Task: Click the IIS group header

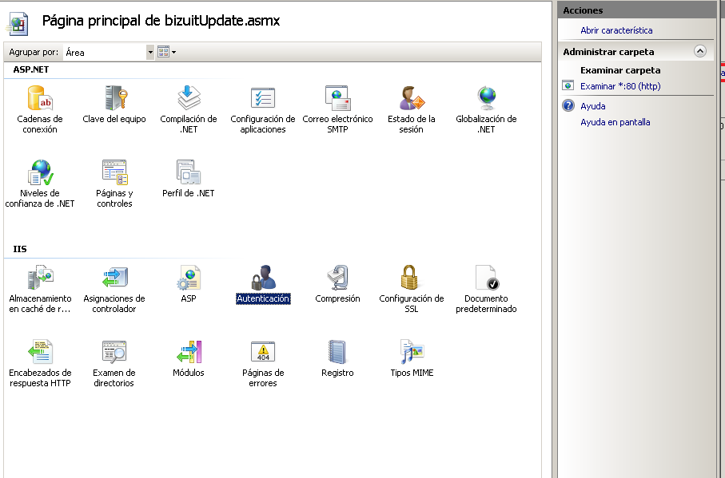Action: point(20,249)
